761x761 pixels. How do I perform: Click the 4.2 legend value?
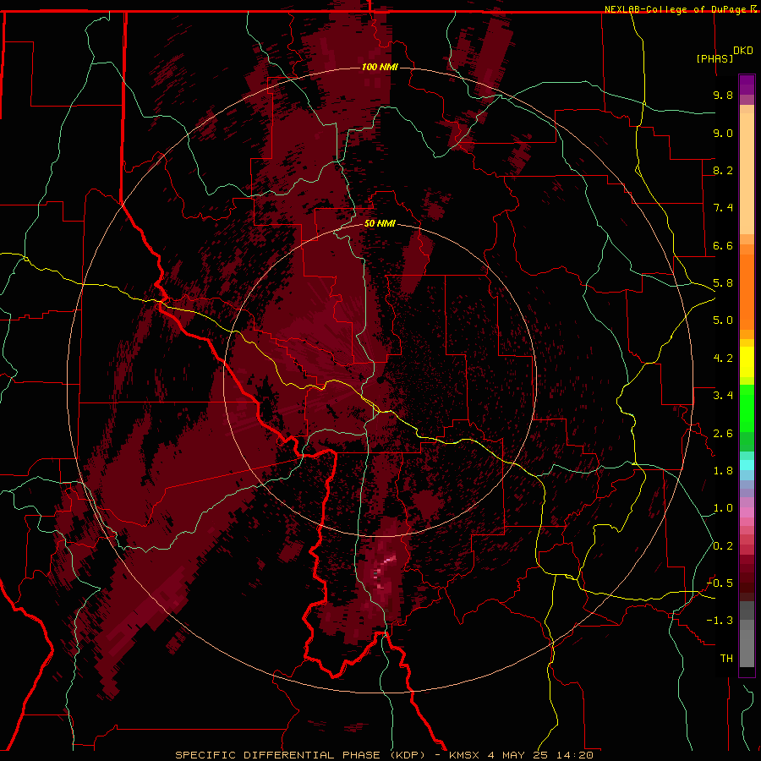[723, 359]
